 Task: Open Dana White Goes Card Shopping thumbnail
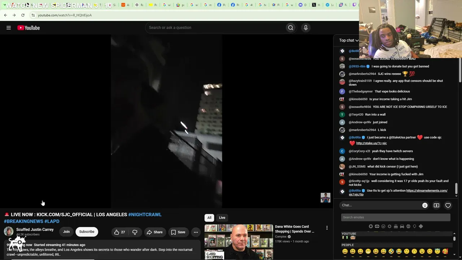click(239, 242)
